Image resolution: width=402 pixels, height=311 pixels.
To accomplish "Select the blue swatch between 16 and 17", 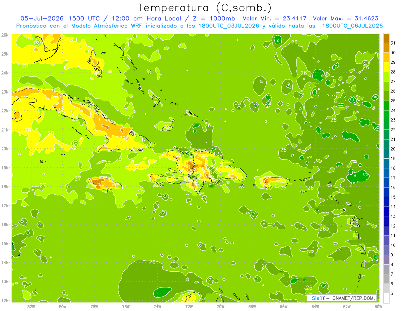I will (x=386, y=183).
